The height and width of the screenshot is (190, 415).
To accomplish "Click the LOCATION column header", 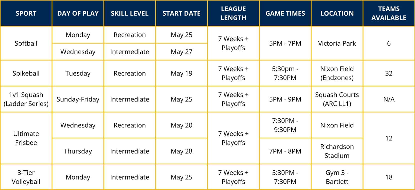I will [x=337, y=13].
